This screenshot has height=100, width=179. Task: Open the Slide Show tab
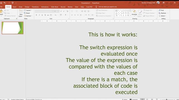coord(55,7)
